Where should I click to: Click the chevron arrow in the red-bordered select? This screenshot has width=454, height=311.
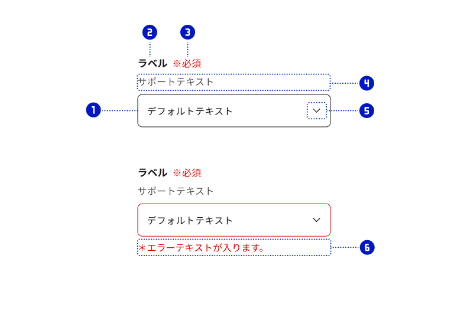pos(317,220)
